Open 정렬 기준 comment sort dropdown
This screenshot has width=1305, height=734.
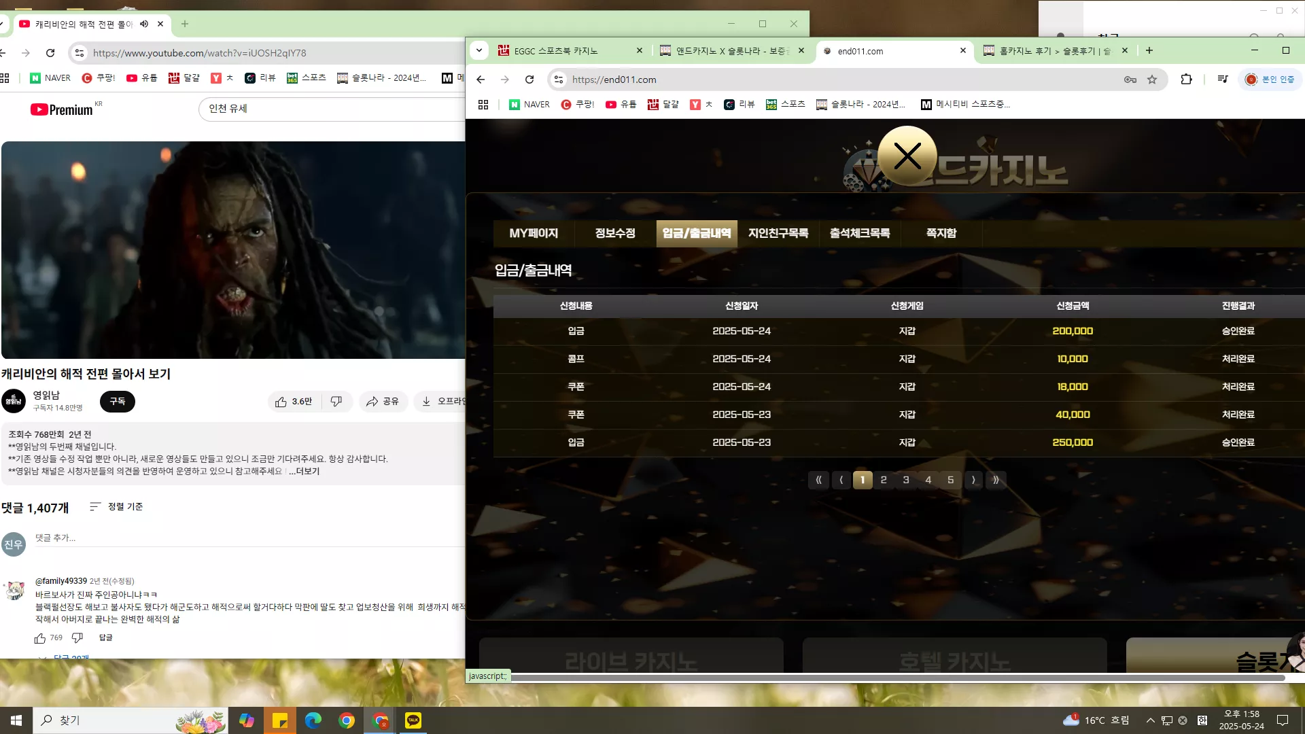(x=116, y=507)
